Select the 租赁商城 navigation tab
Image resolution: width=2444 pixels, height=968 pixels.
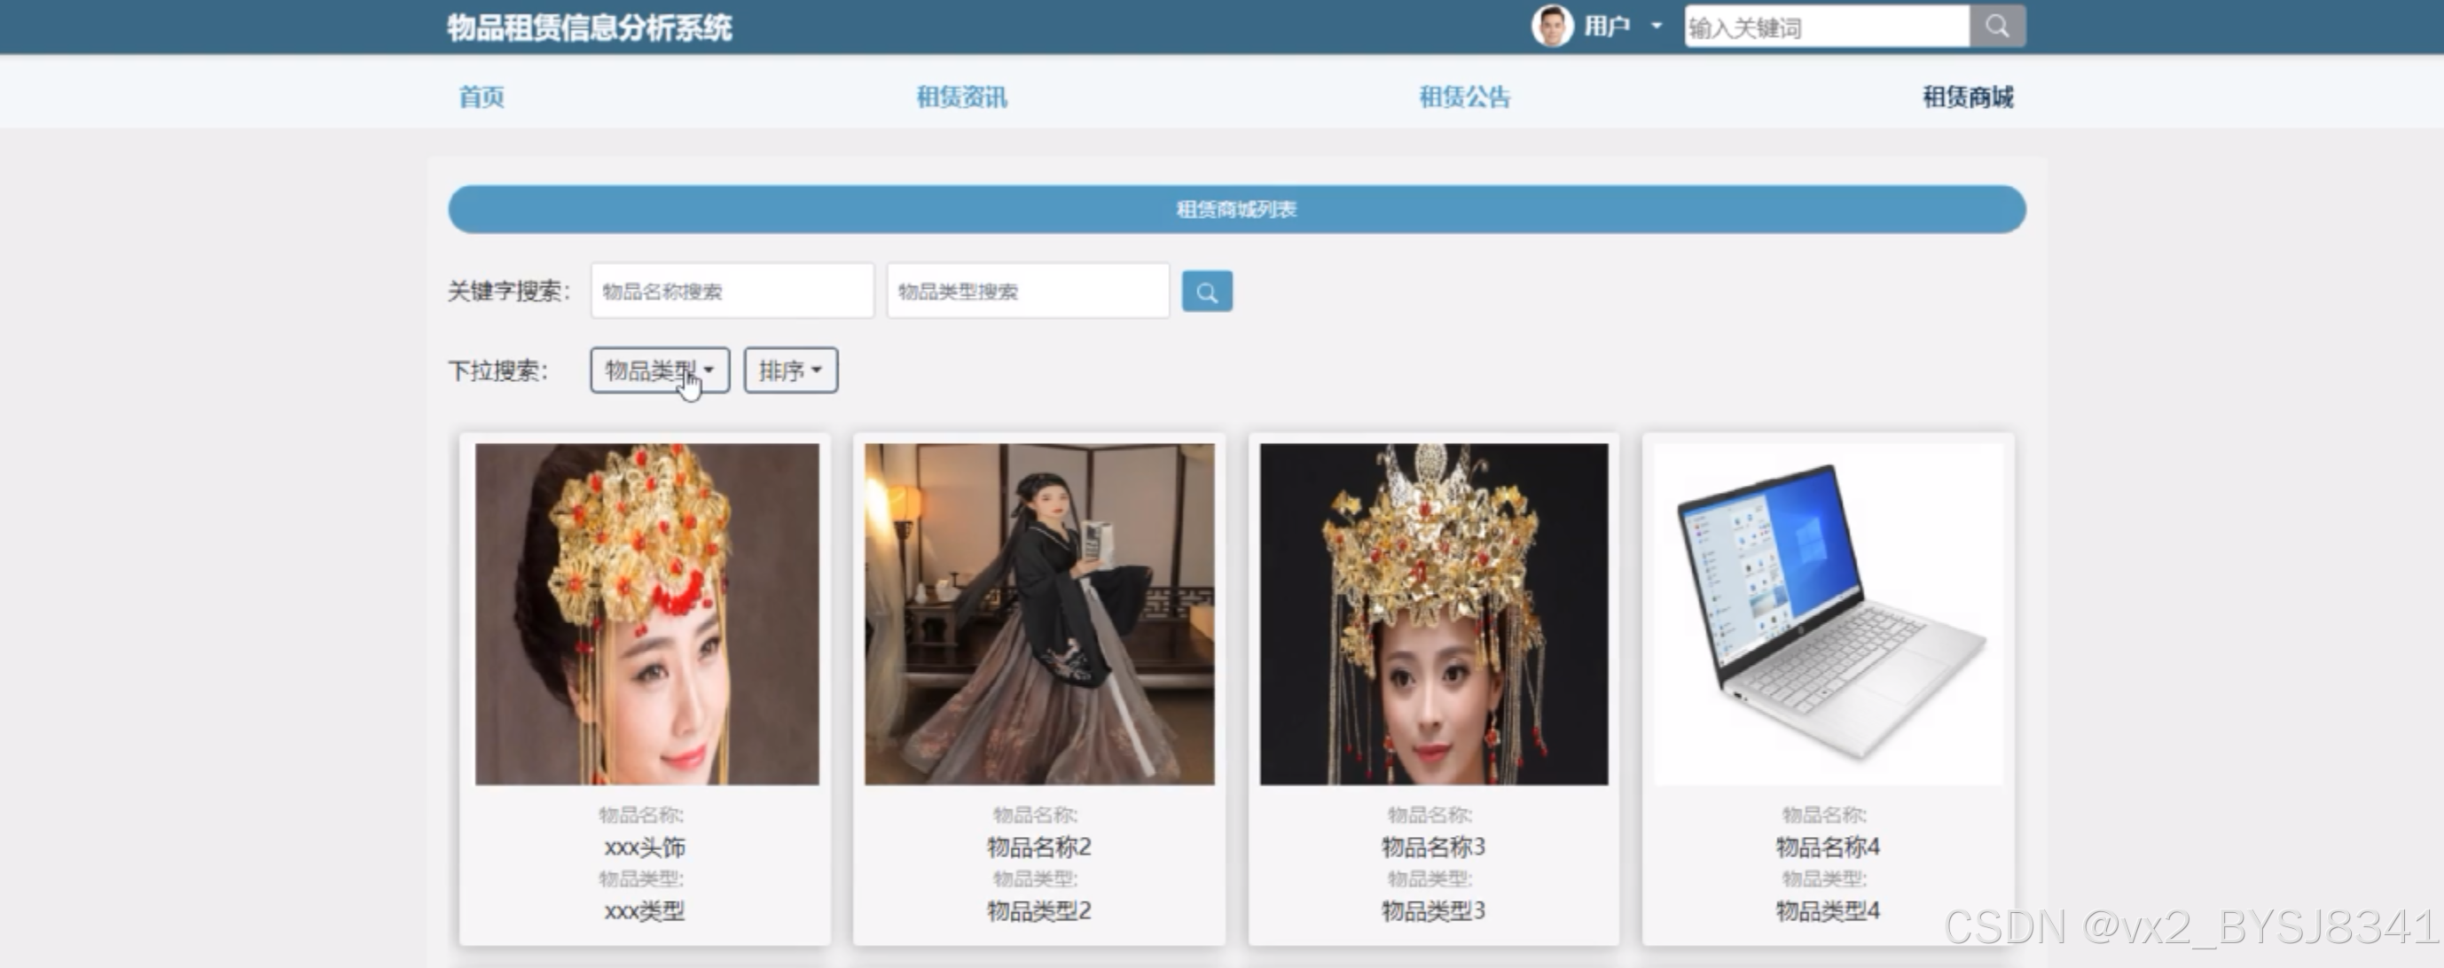[1968, 97]
